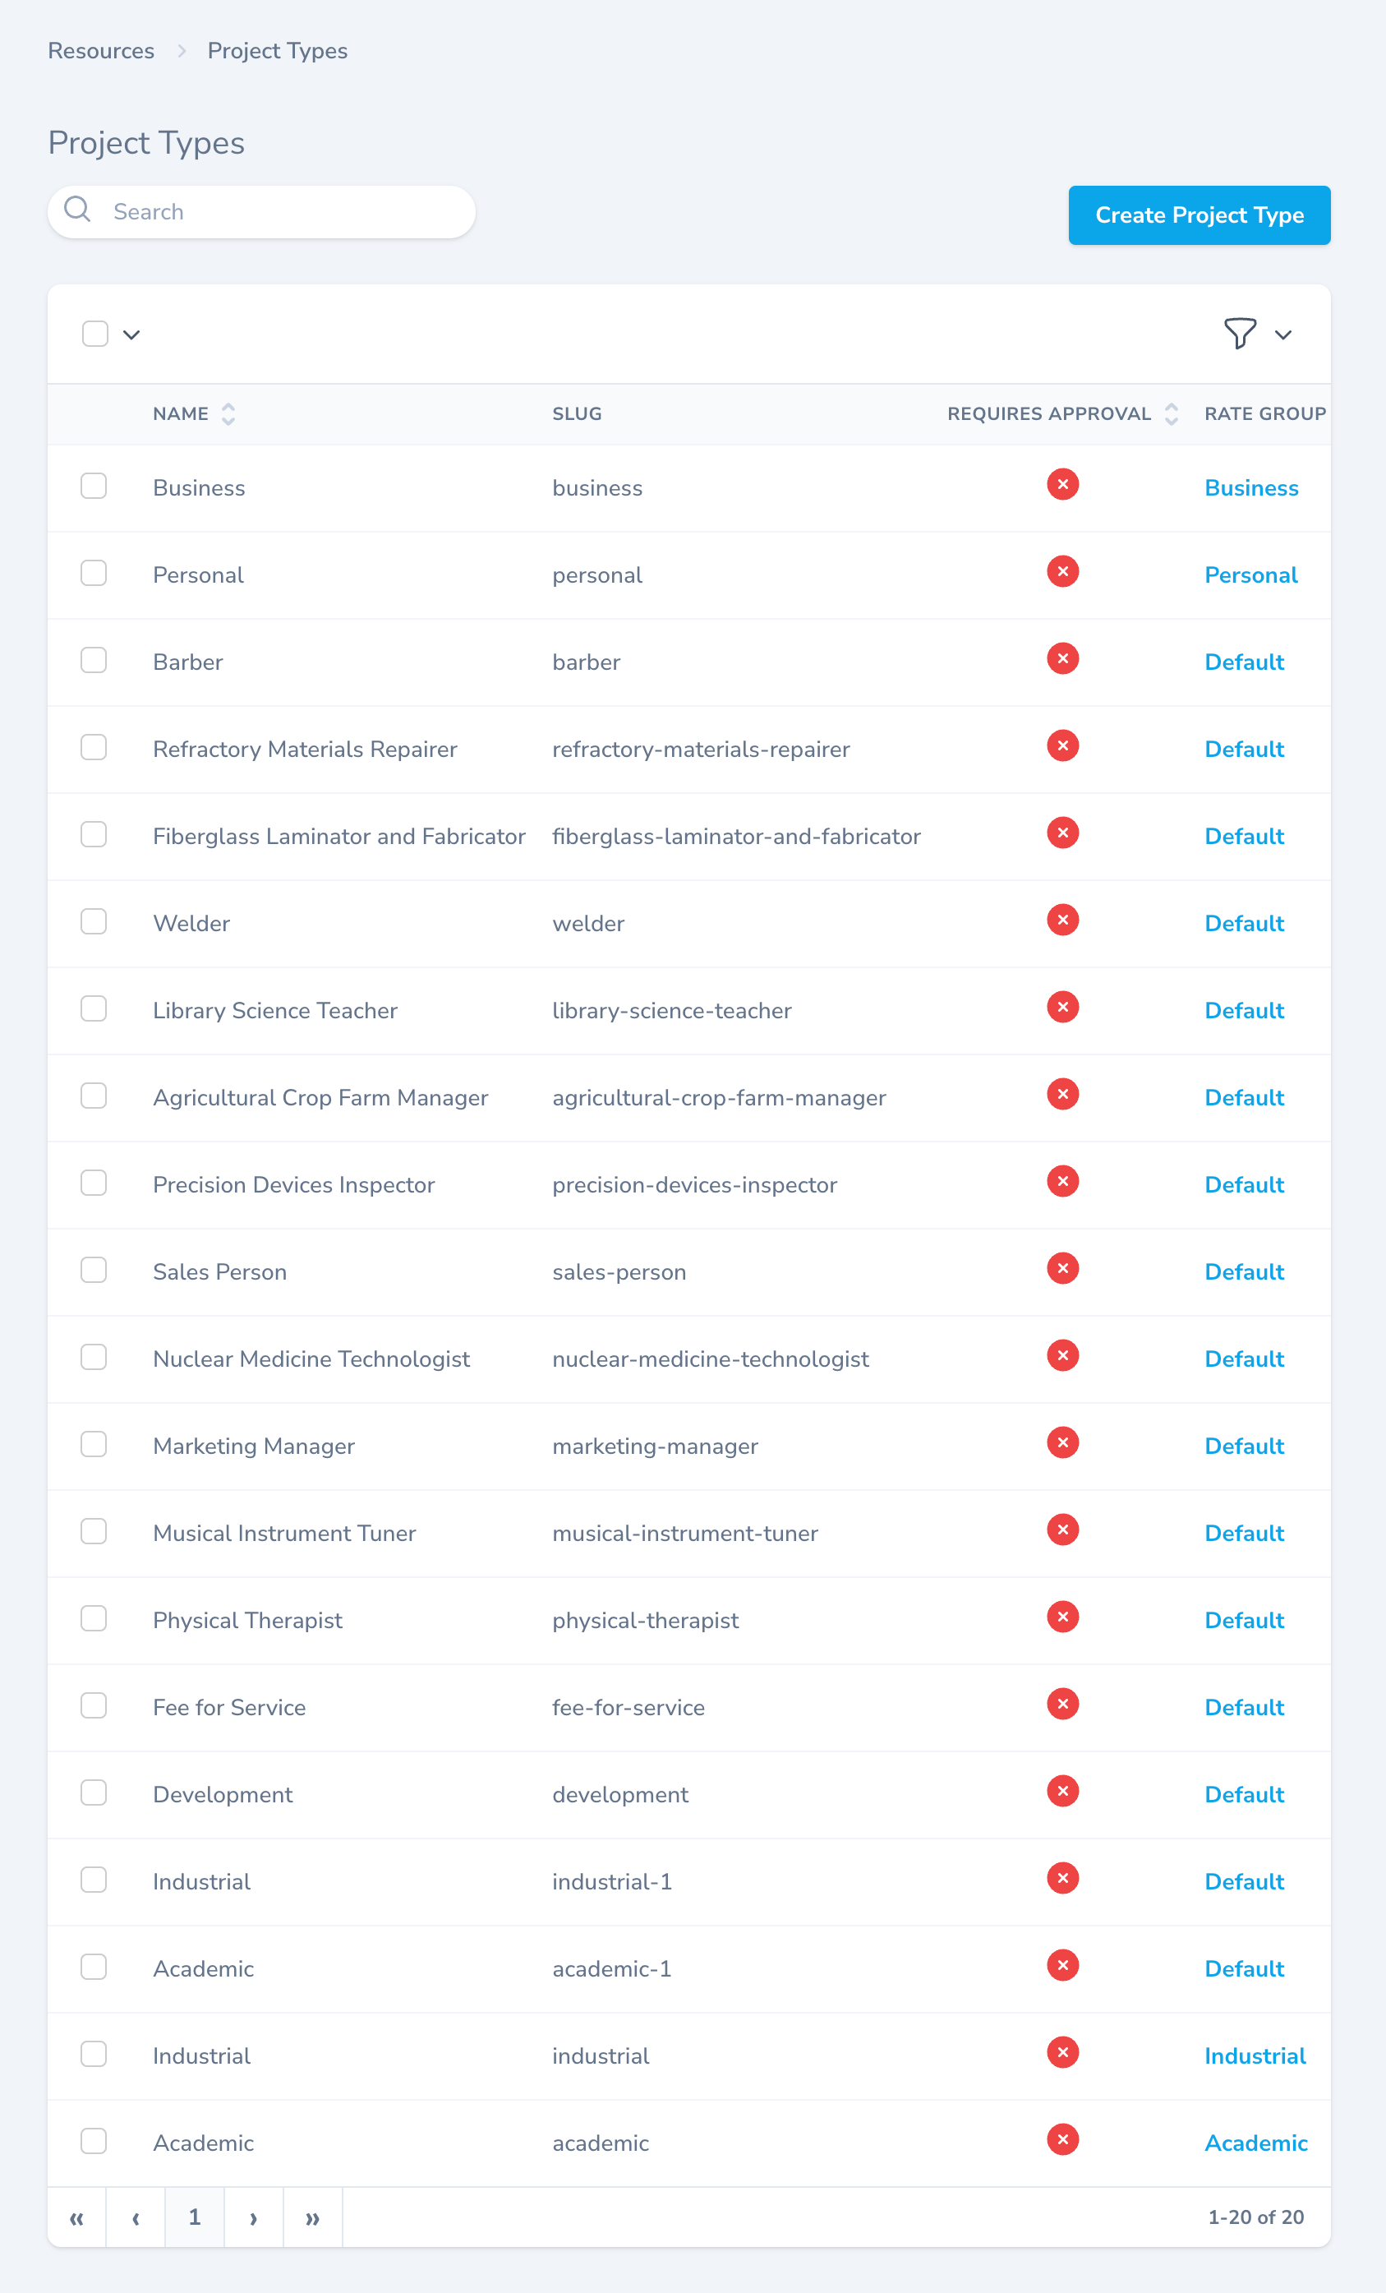Select Project Types in the breadcrumb

[276, 51]
